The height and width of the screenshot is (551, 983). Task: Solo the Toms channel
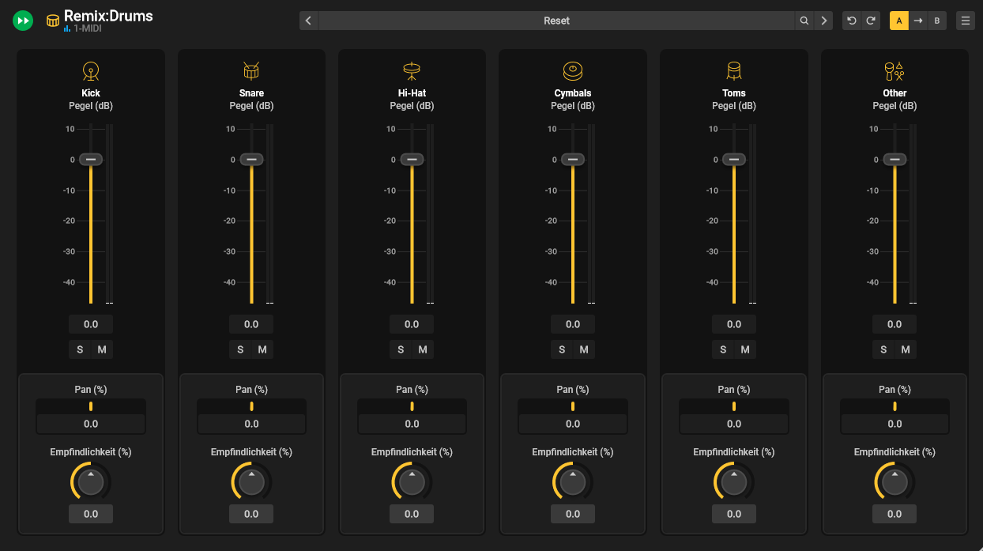tap(723, 349)
